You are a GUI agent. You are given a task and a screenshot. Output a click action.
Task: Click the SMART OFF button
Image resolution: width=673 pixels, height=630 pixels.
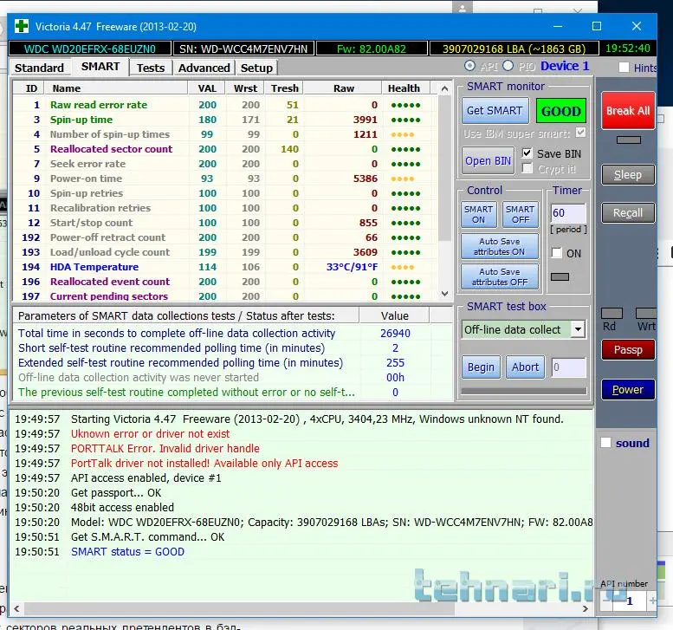point(521,214)
